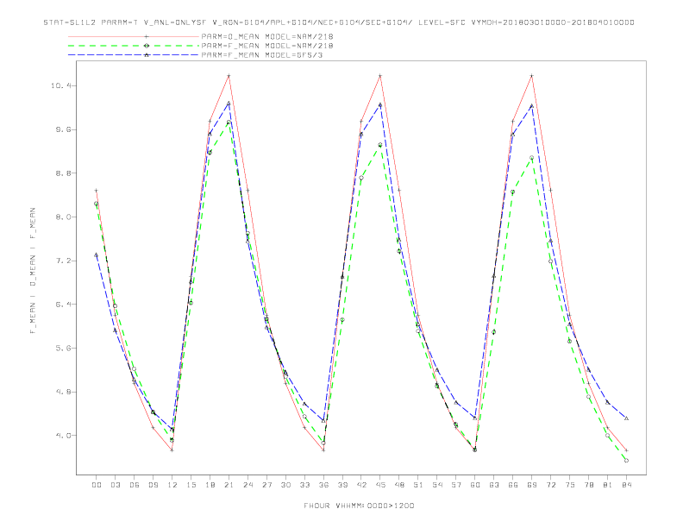Click the red solid line sample in legend
This screenshot has height=528, width=683.
pos(134,36)
